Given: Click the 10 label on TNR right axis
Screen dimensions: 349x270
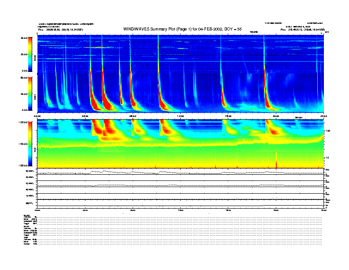Looking at the screenshot, I should click(x=328, y=158).
